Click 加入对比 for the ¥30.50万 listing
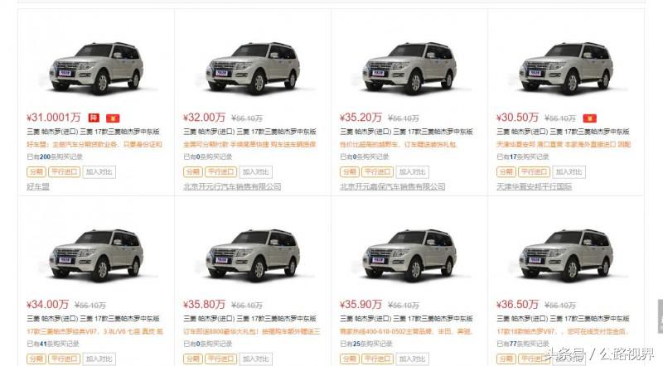The image size is (663, 366). tap(569, 172)
